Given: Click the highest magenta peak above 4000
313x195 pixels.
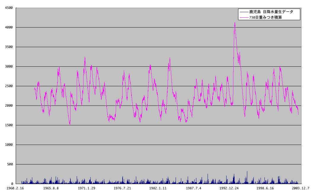Looking at the screenshot, I should tap(235, 23).
